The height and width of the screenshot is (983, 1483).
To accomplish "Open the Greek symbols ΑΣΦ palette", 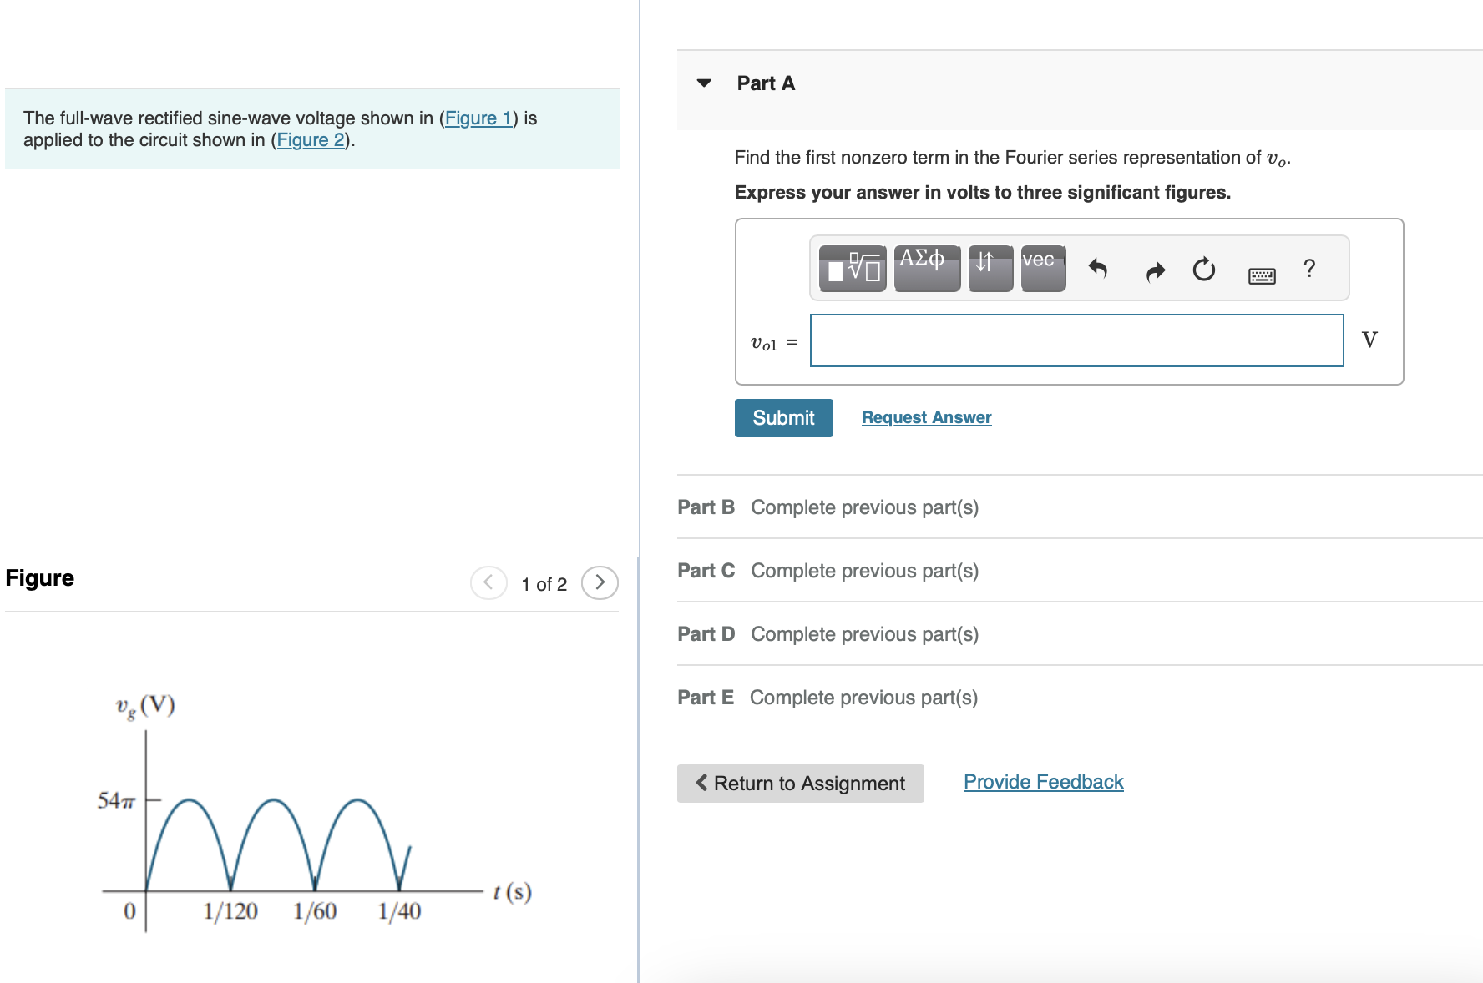I will click(x=927, y=269).
